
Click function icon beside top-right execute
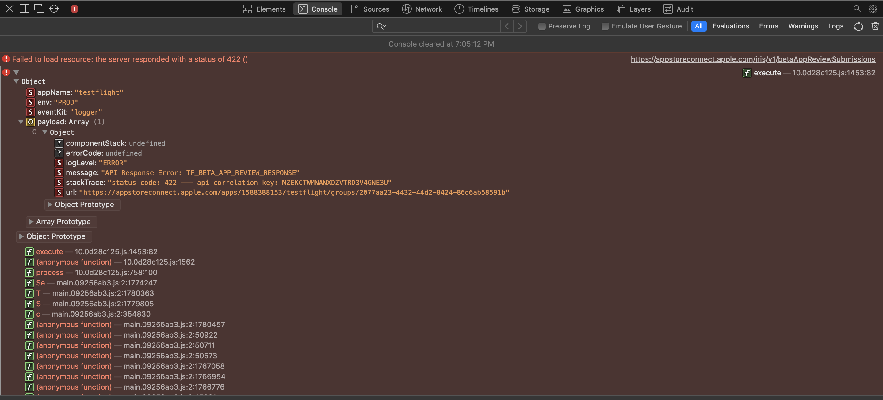(x=747, y=73)
